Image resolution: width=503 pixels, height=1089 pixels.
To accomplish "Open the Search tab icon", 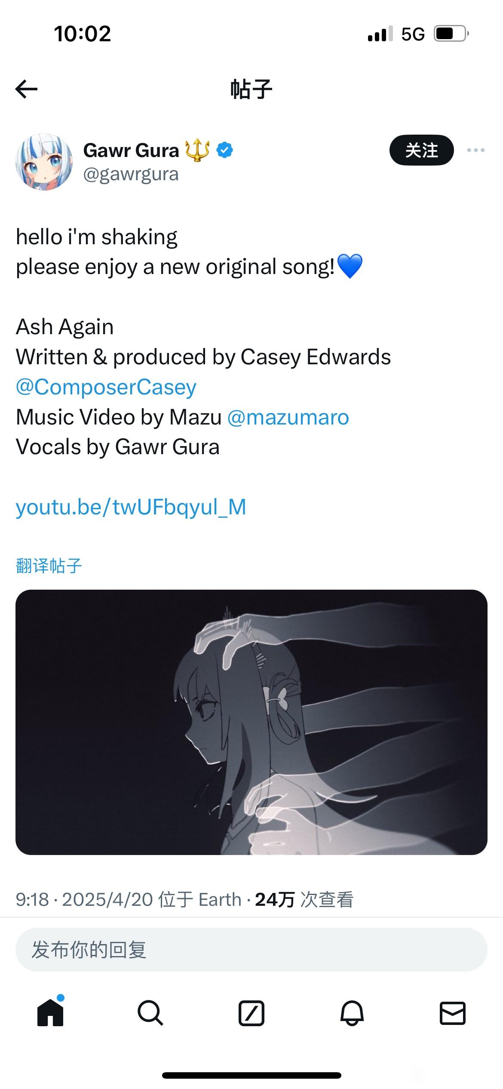I will click(x=150, y=1013).
